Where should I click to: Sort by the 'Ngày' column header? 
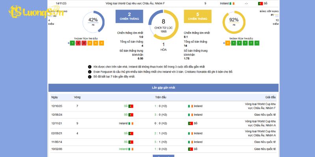coord(54,97)
